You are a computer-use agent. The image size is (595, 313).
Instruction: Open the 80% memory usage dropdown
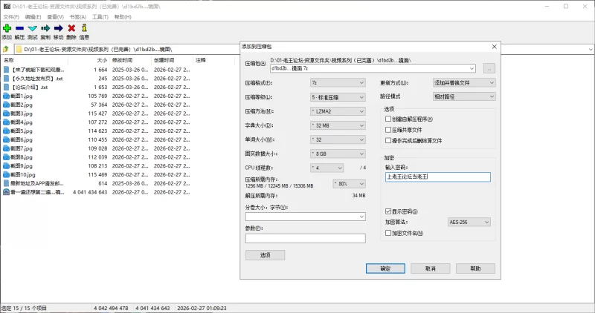click(x=349, y=183)
